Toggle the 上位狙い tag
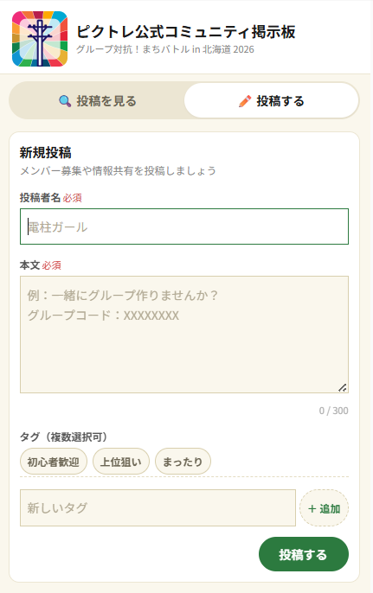 [121, 462]
